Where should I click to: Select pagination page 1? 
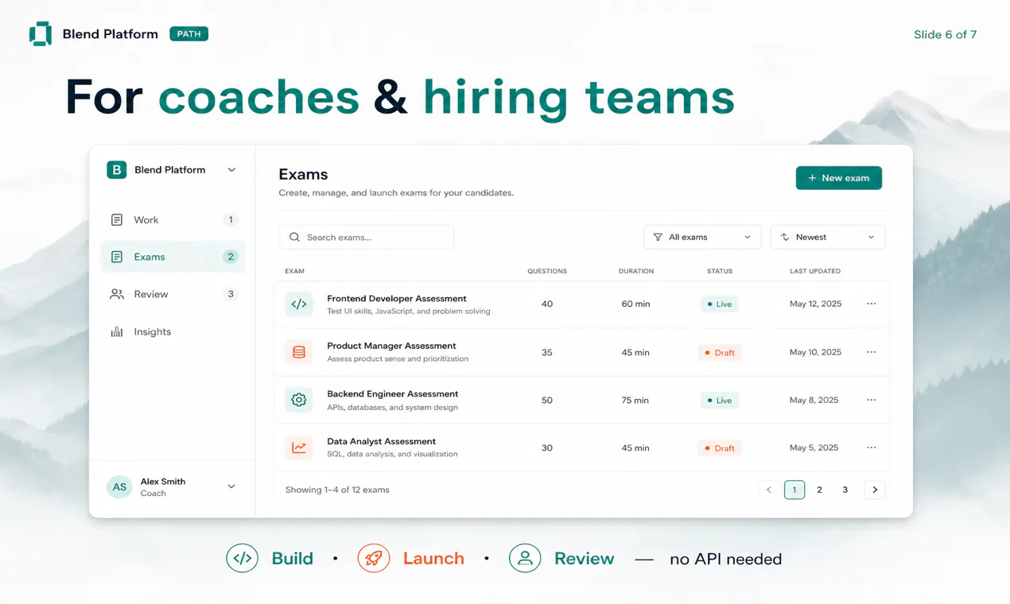coord(794,490)
